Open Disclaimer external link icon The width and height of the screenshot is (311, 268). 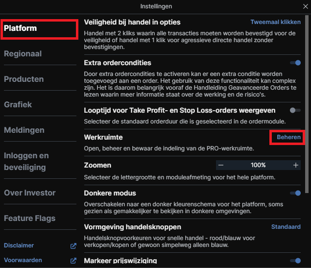coord(73,245)
